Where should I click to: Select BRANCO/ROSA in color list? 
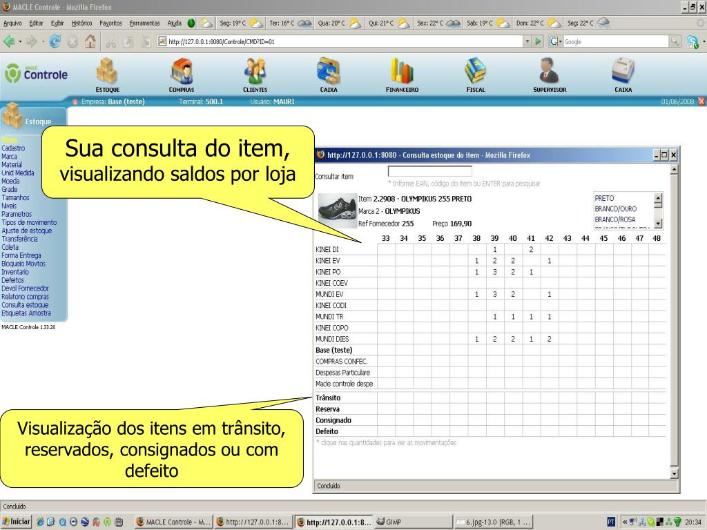click(615, 219)
